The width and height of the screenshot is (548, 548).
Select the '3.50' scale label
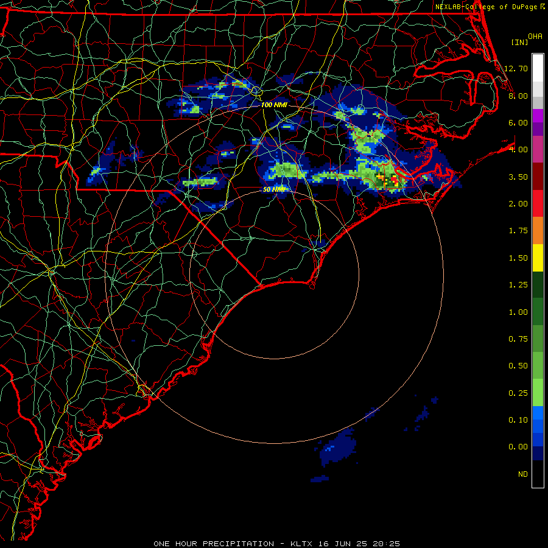pyautogui.click(x=518, y=177)
